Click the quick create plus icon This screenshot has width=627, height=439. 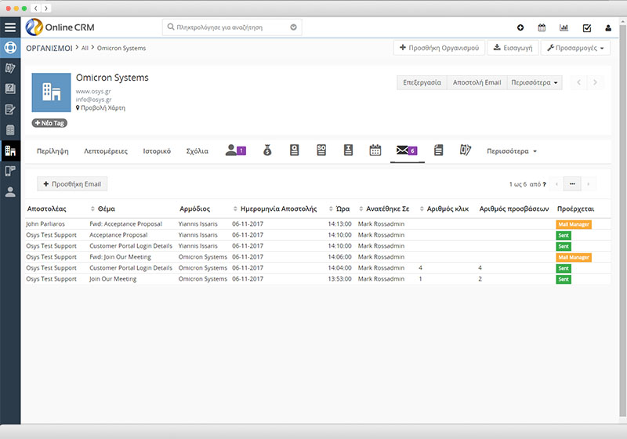(520, 27)
